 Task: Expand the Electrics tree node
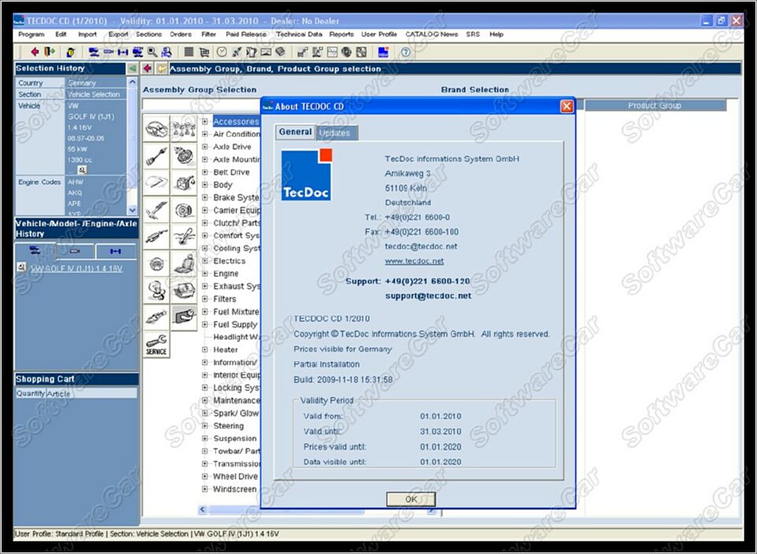click(x=205, y=260)
